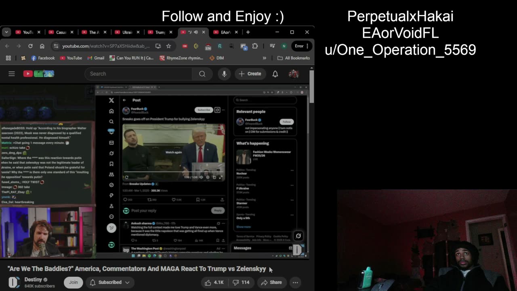
Task: Go back with the browser back arrow
Action: click(x=7, y=46)
